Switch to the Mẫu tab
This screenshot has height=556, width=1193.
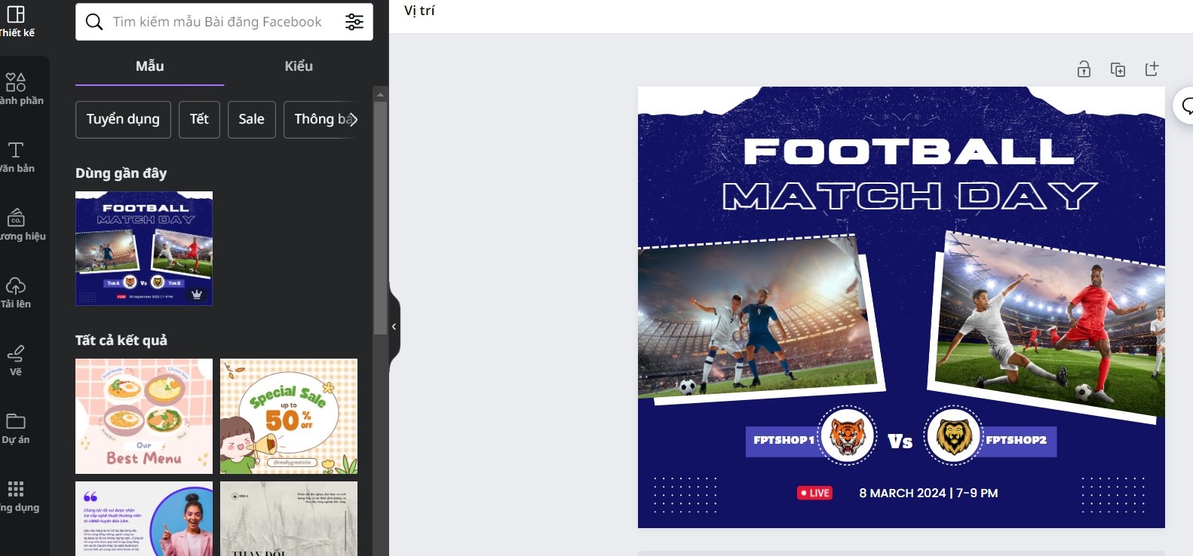[x=149, y=66]
